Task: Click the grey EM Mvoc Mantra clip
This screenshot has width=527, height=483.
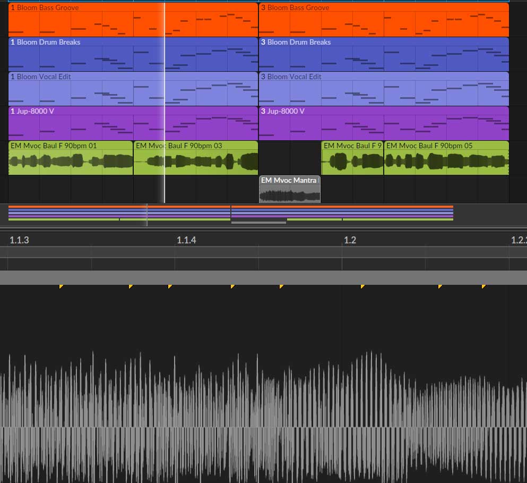Action: (x=290, y=190)
